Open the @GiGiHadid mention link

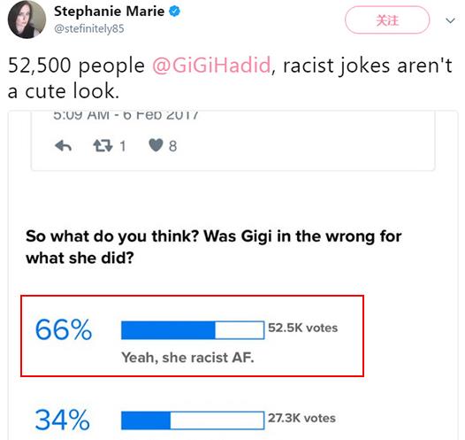pyautogui.click(x=211, y=66)
